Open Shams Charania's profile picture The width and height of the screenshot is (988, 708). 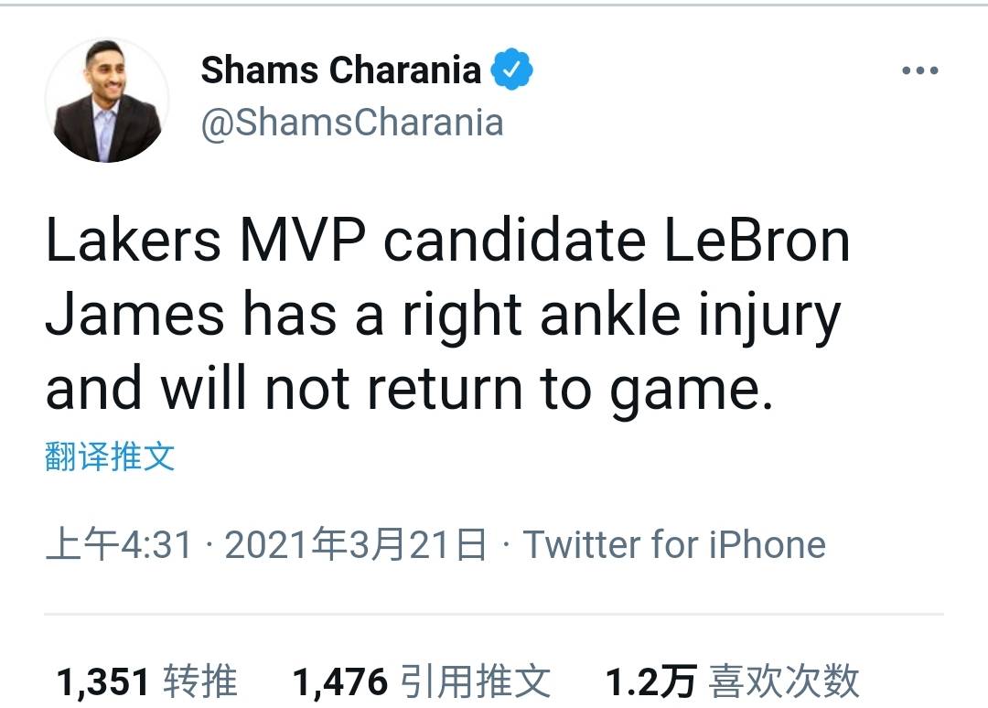click(x=107, y=100)
